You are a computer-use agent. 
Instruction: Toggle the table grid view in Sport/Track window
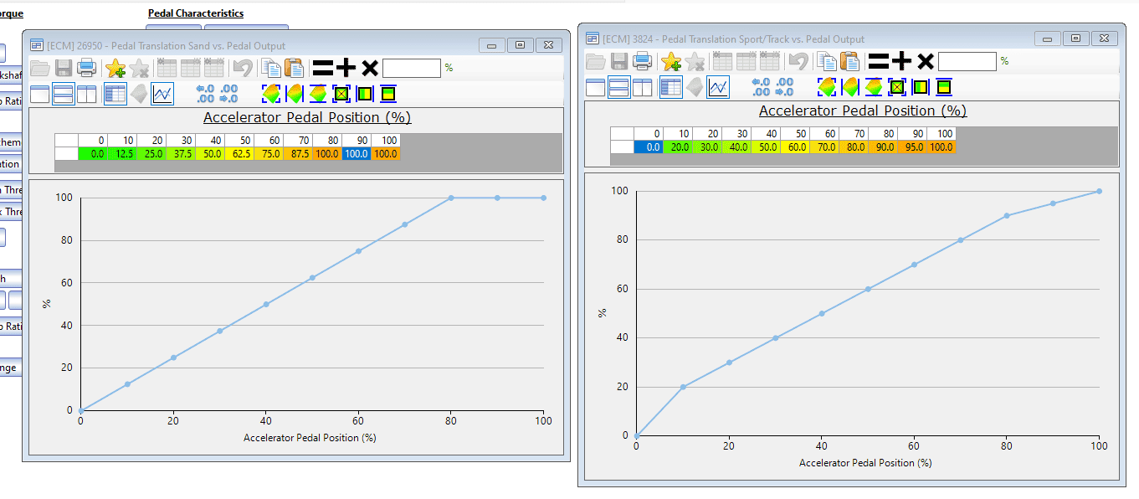pyautogui.click(x=670, y=87)
